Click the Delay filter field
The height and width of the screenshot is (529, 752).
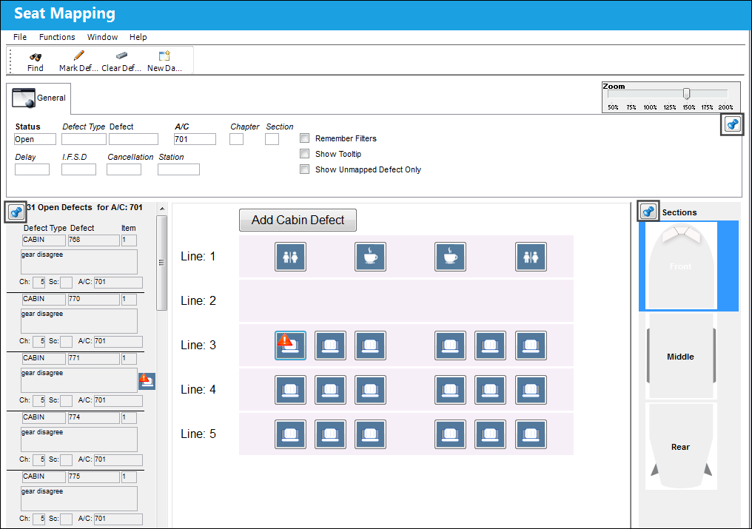point(32,169)
